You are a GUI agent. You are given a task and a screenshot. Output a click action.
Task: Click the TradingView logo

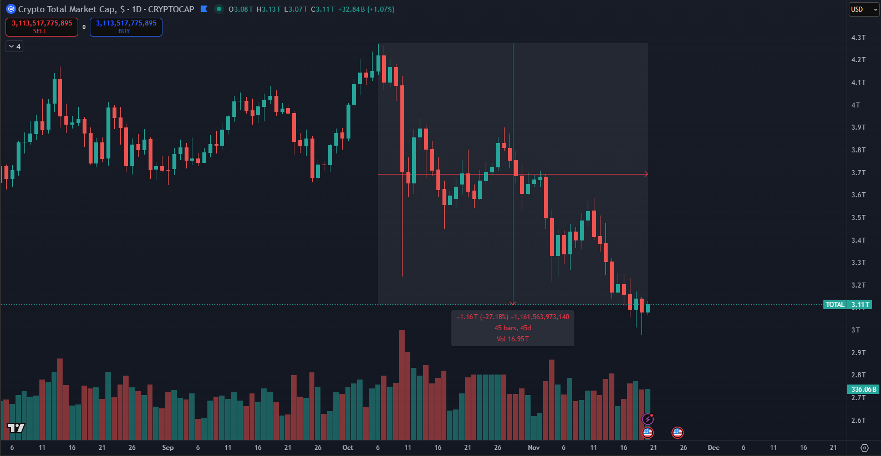coord(16,427)
